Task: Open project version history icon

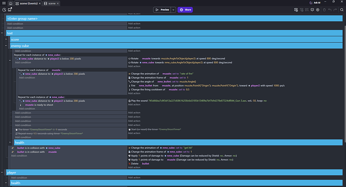Action: tap(4, 10)
